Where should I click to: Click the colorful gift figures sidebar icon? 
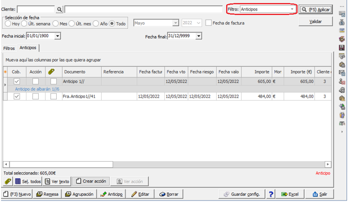tap(342, 115)
